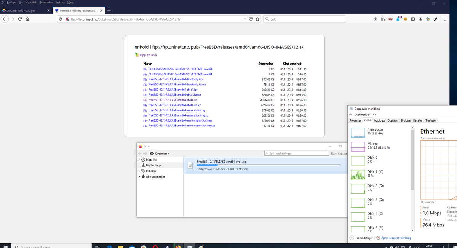The width and height of the screenshot is (457, 248).
Task: Open Firefox hamburger menu
Action: click(x=444, y=19)
